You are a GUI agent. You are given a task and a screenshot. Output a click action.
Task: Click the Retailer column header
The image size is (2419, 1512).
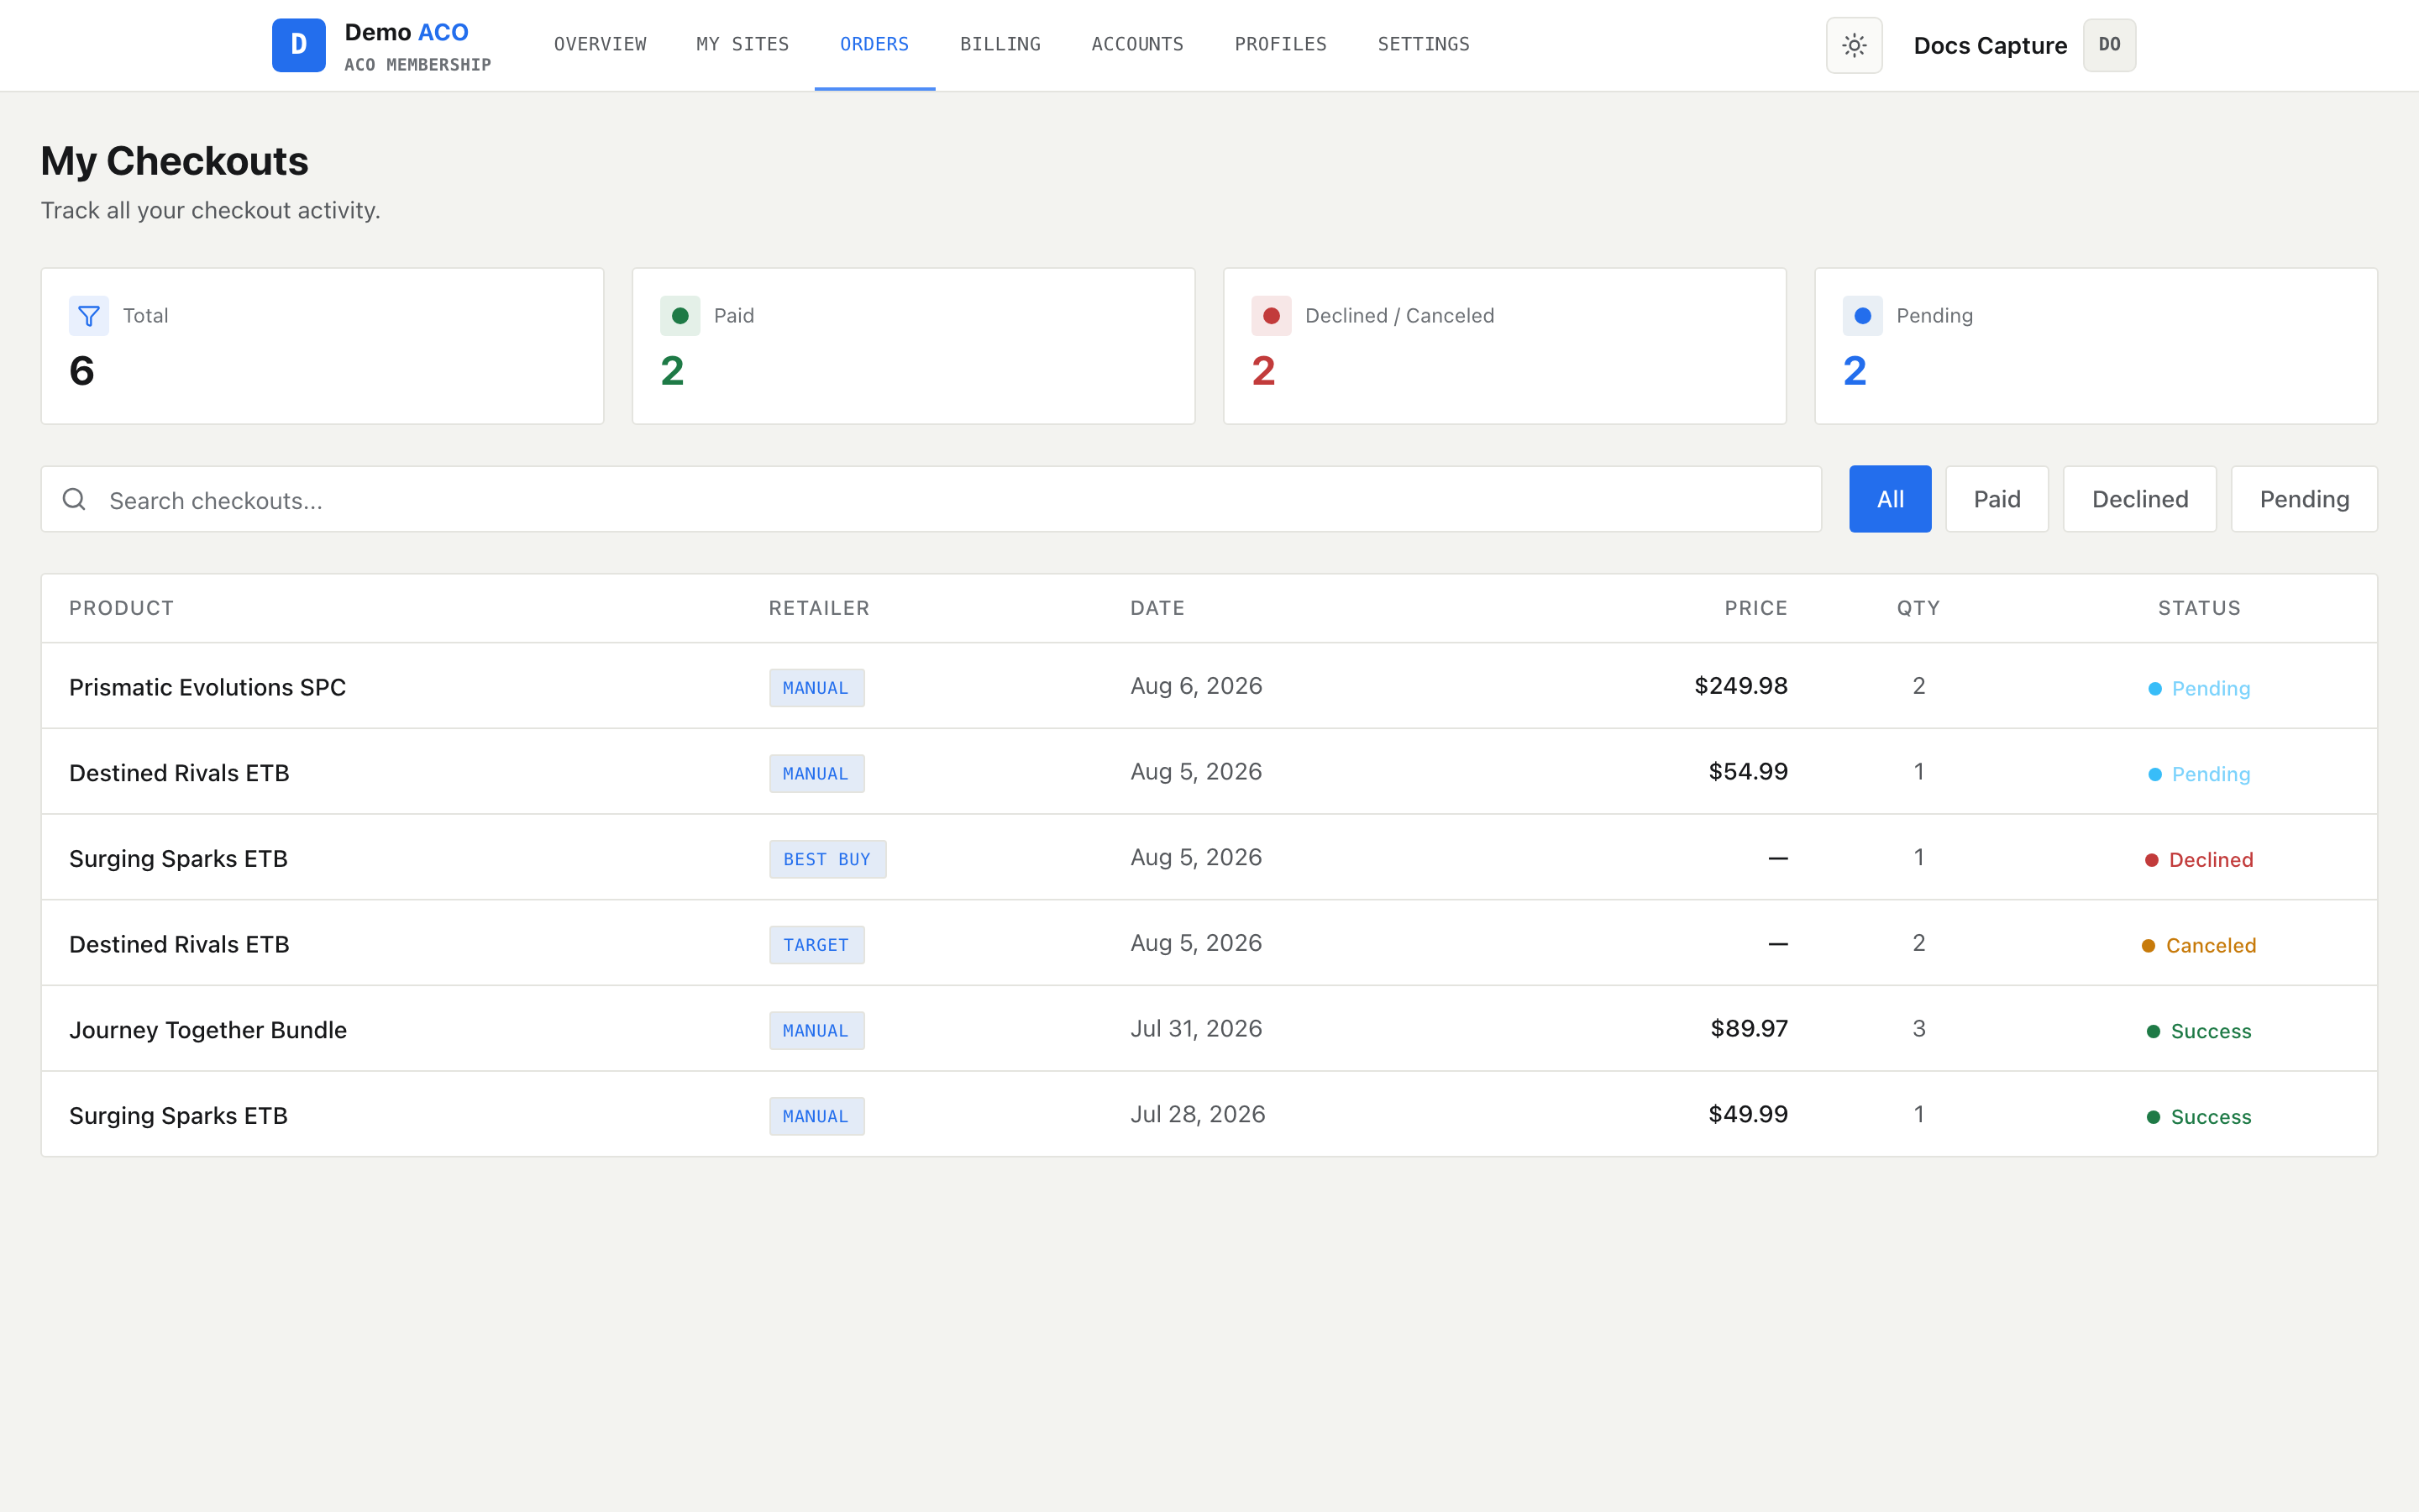click(819, 608)
